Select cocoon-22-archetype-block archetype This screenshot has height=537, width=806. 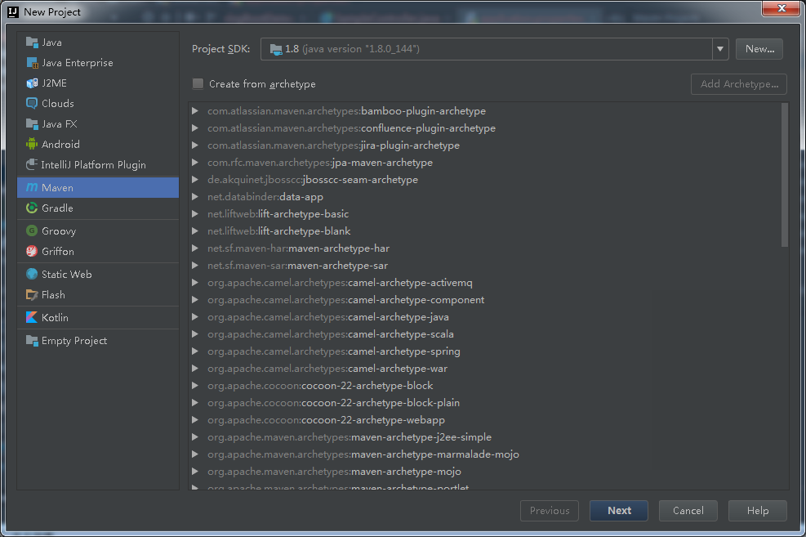320,386
